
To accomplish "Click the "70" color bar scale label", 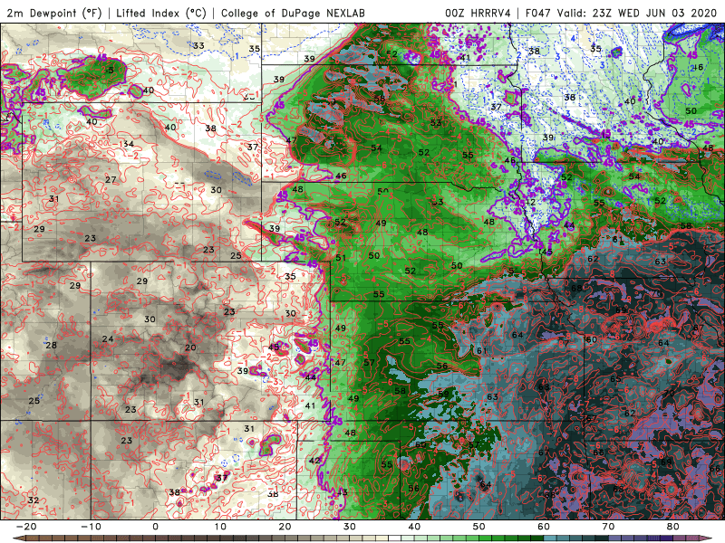I will pyautogui.click(x=608, y=527).
